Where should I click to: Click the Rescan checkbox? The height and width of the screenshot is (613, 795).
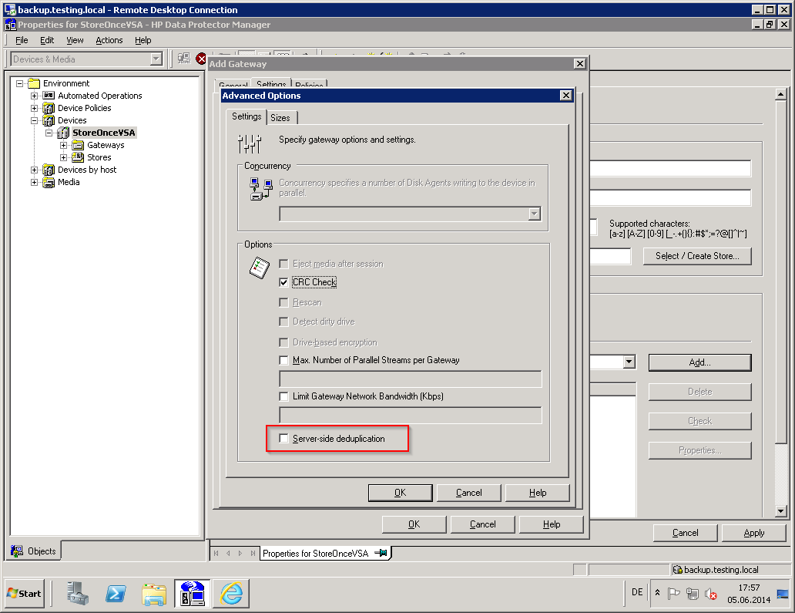284,302
